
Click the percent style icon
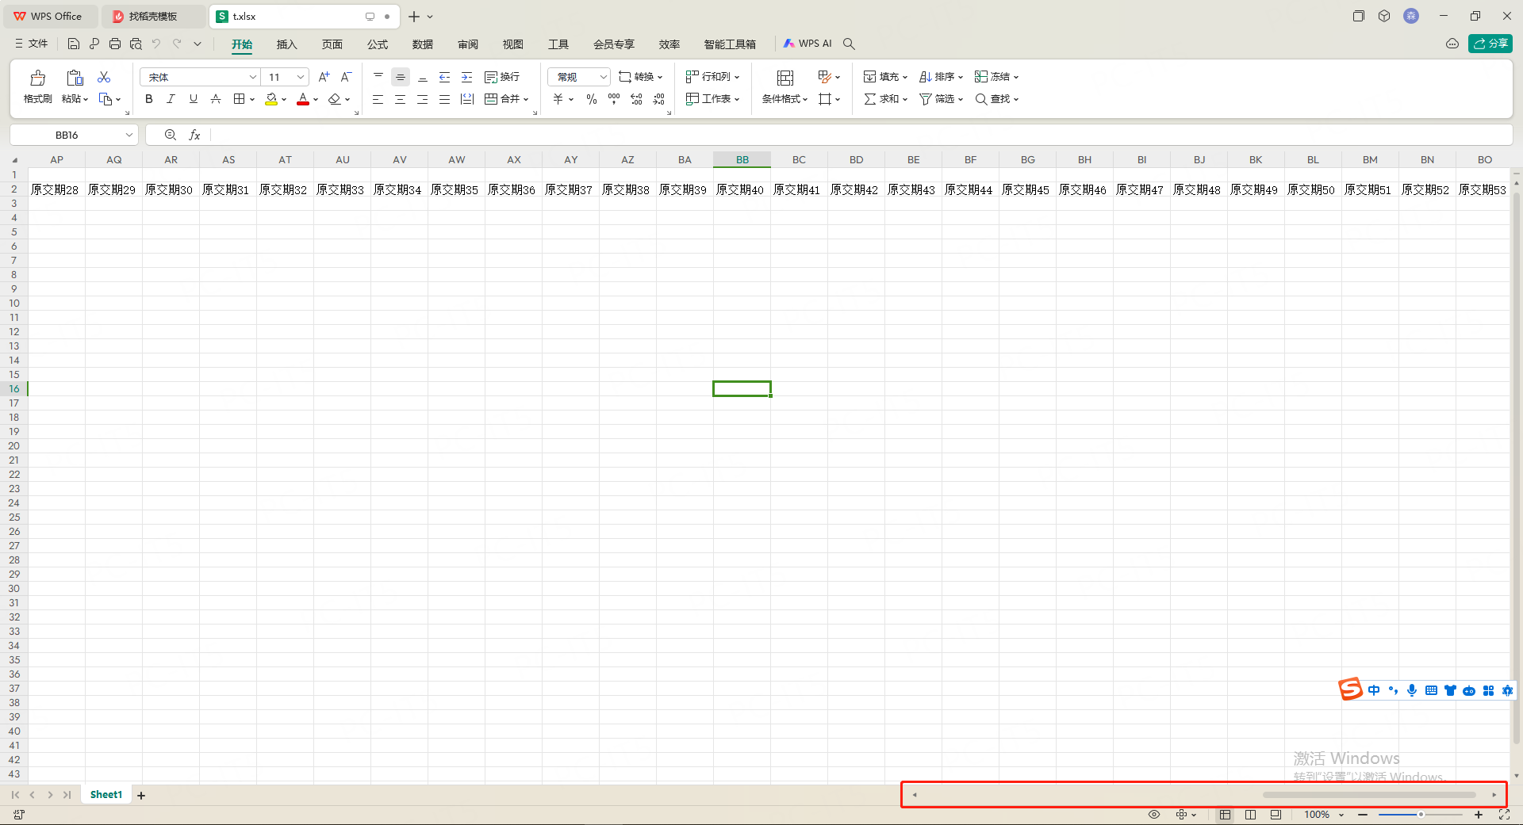(x=591, y=99)
